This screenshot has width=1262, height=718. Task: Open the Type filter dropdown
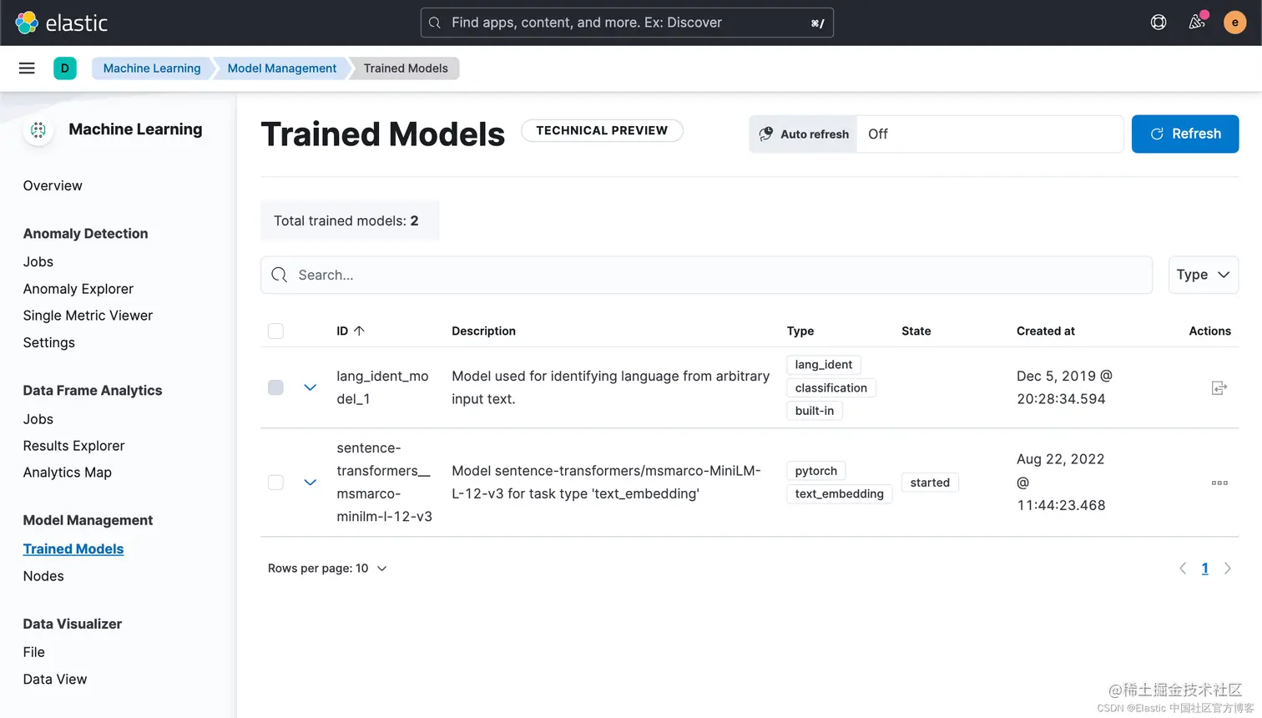coord(1203,275)
